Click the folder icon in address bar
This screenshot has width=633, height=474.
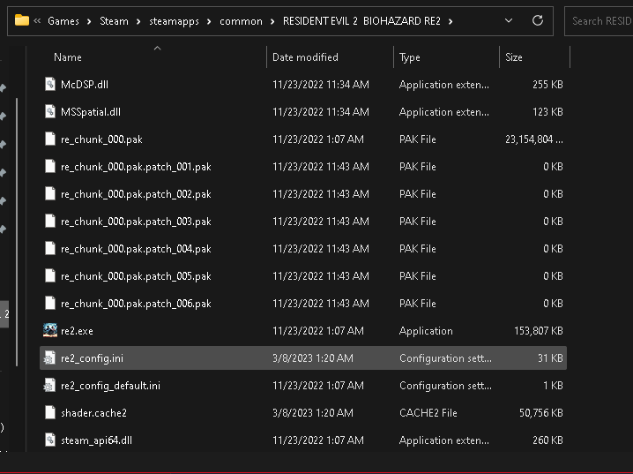pyautogui.click(x=22, y=20)
